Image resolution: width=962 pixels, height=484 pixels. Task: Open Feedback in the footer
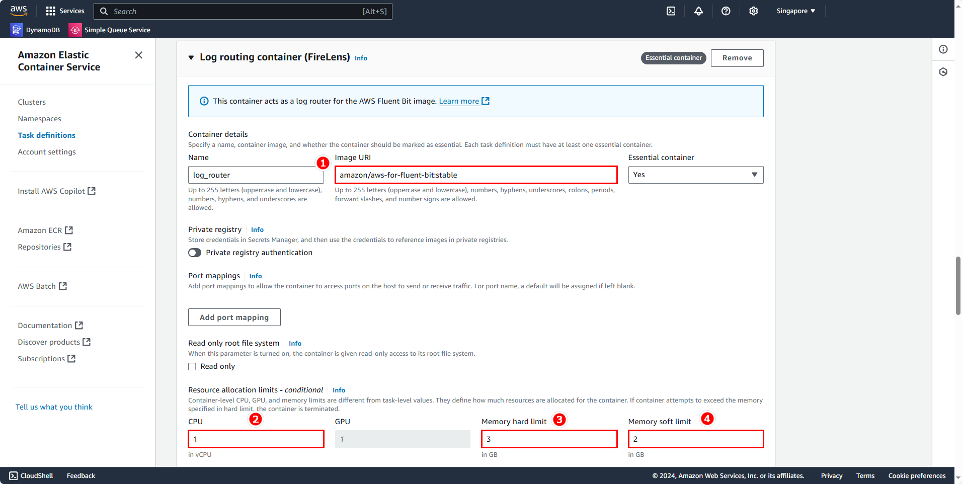point(81,476)
